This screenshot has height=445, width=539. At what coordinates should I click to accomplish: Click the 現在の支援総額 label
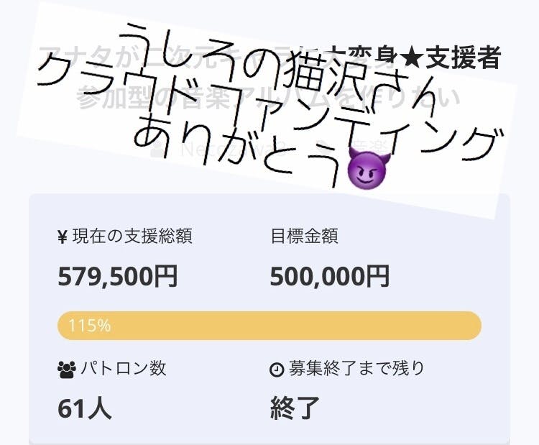pyautogui.click(x=132, y=236)
